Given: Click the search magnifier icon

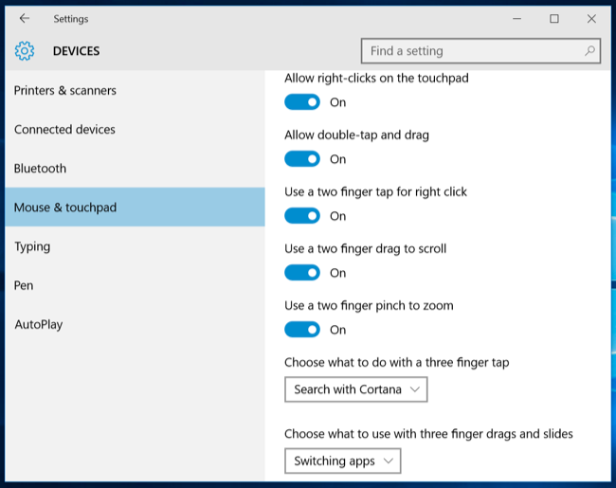Looking at the screenshot, I should pos(589,51).
